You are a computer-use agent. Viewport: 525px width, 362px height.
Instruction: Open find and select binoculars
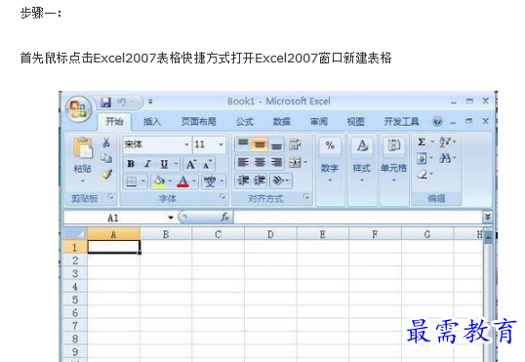445,158
